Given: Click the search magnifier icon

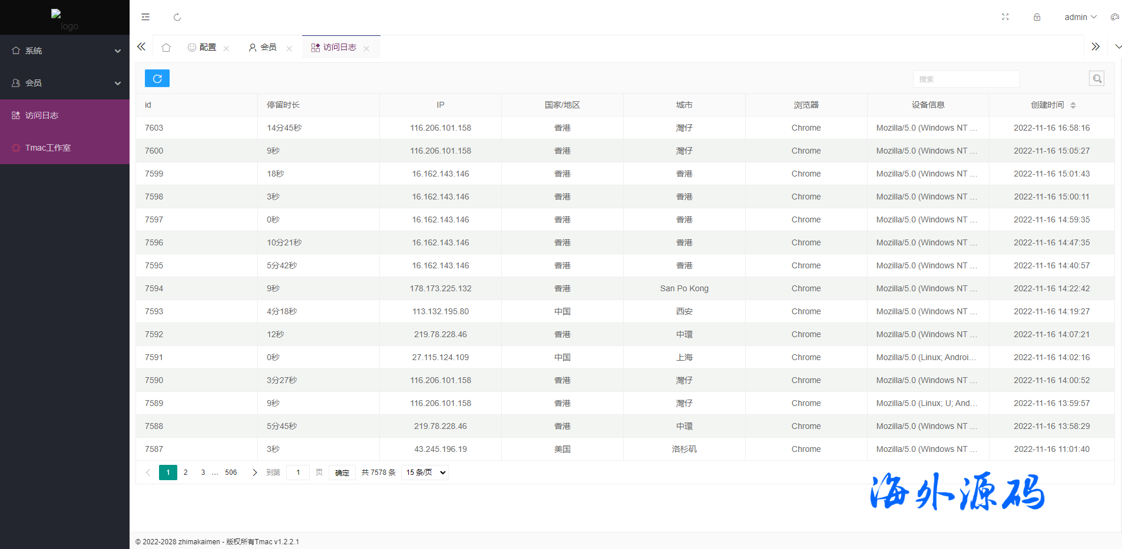Looking at the screenshot, I should (1096, 78).
